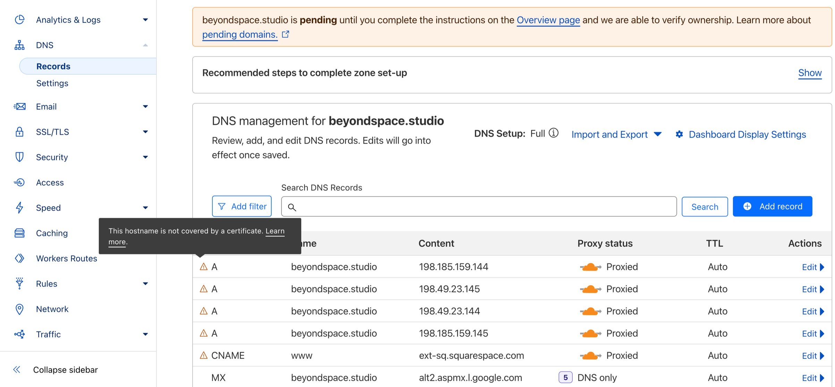Viewport: 835px width, 387px height.
Task: Click Dashboard Display Settings gear icon
Action: (x=679, y=134)
